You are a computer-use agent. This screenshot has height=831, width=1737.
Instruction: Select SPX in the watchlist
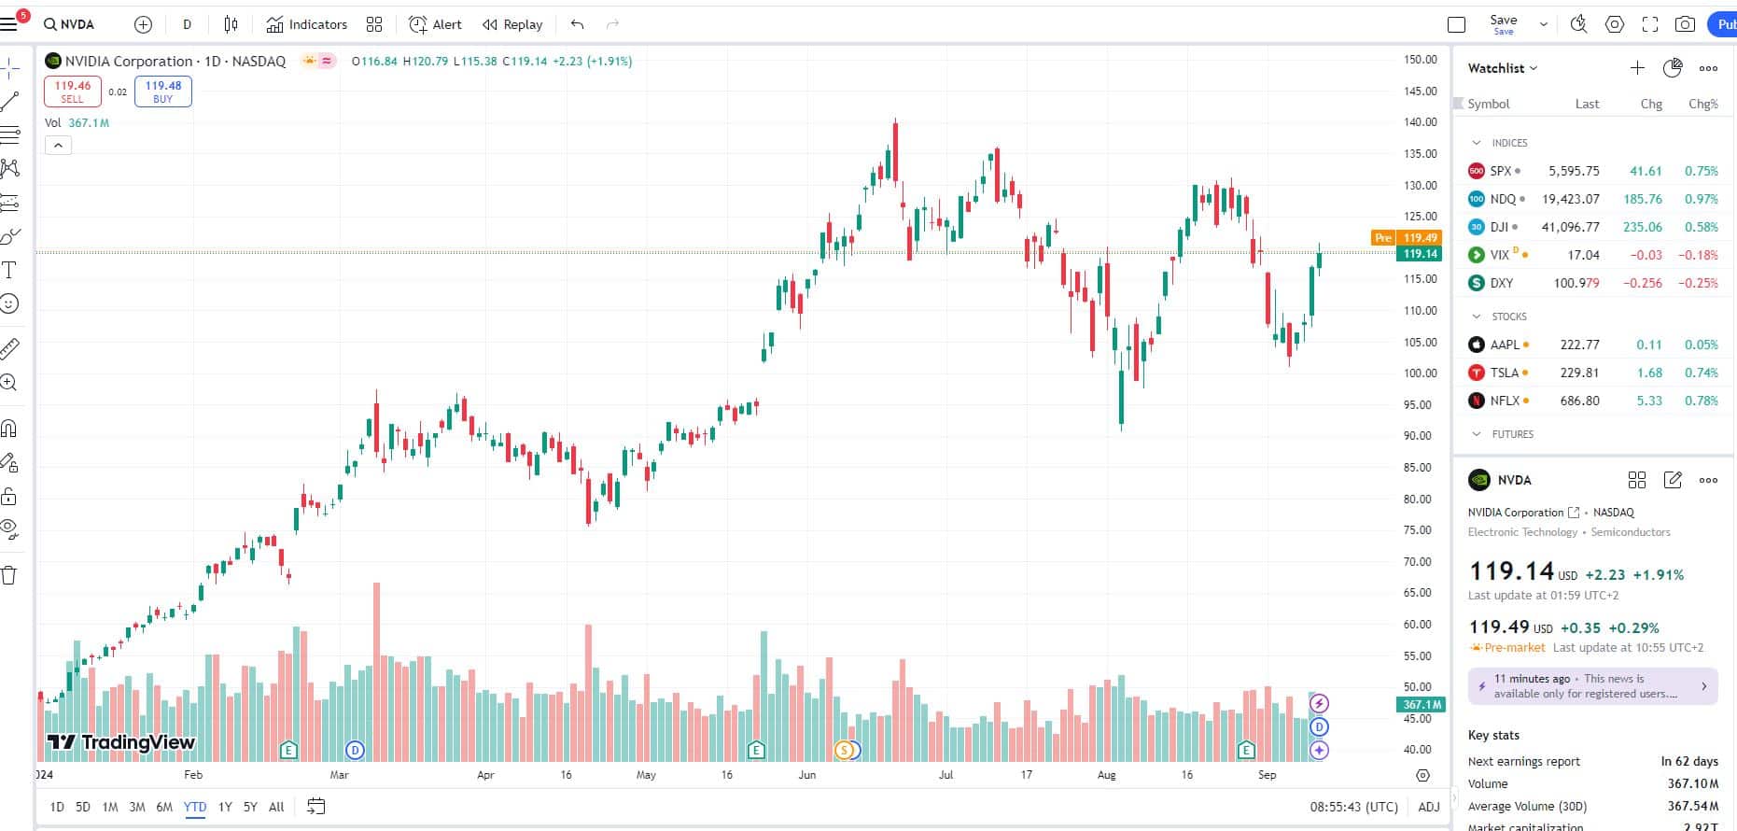[x=1593, y=171]
